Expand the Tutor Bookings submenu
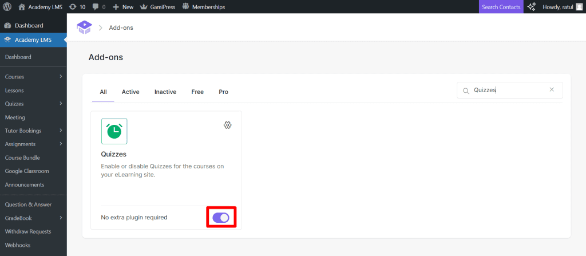The width and height of the screenshot is (586, 256). 60,131
